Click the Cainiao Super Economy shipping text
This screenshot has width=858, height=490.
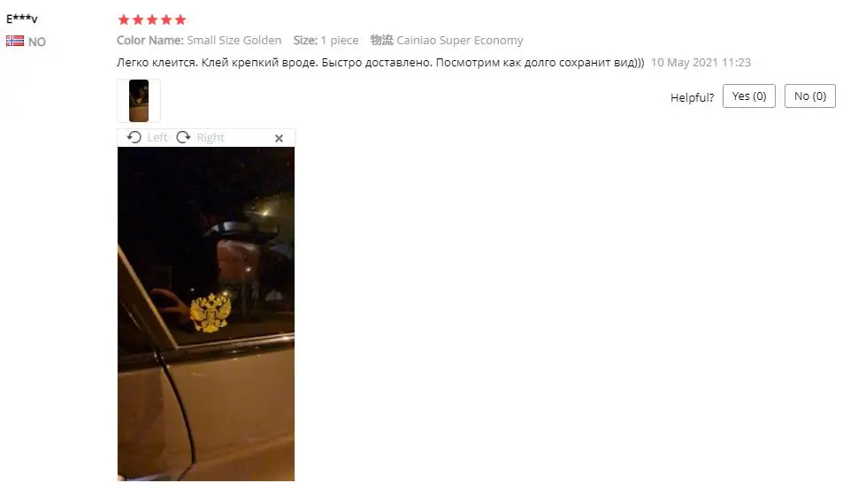[460, 41]
